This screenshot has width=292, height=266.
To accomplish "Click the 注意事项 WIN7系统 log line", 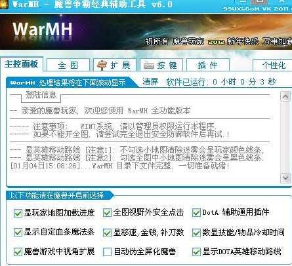I will pos(113,126).
